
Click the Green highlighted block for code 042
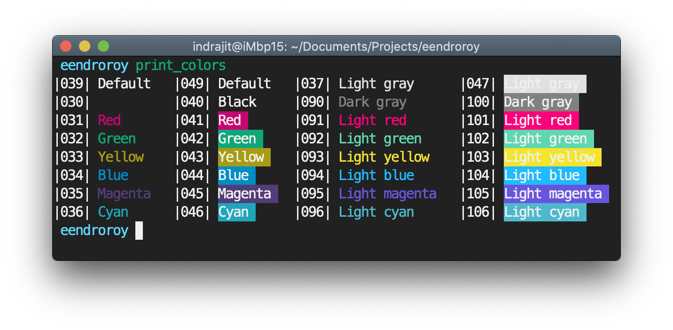pyautogui.click(x=241, y=139)
